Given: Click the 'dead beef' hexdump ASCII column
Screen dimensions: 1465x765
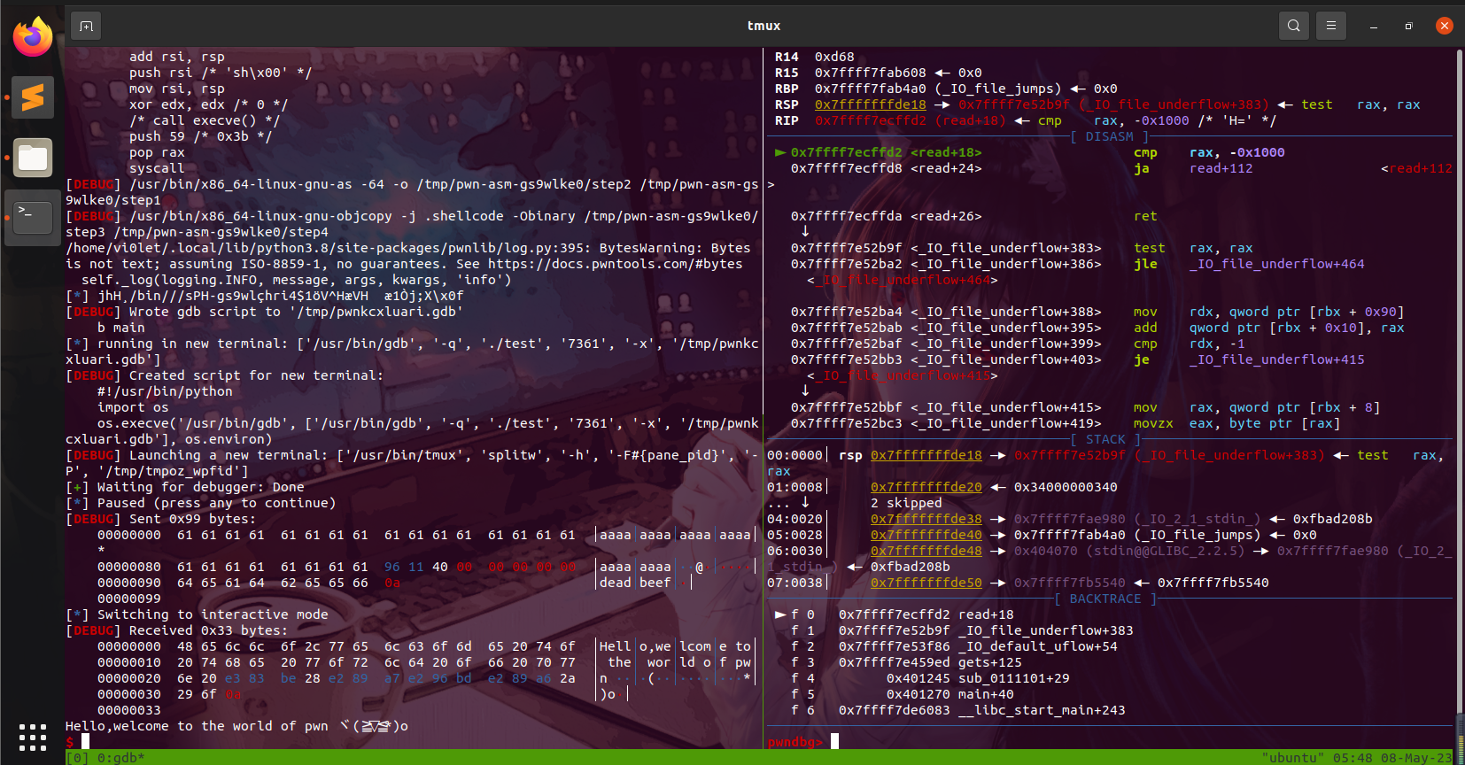Looking at the screenshot, I should click(x=635, y=583).
